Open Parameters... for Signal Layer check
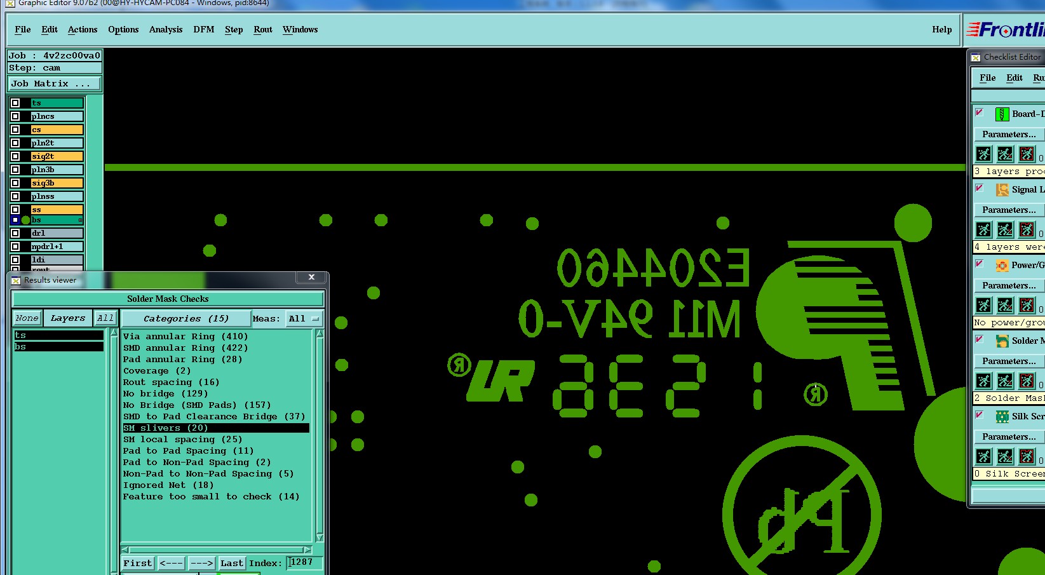 point(1009,210)
